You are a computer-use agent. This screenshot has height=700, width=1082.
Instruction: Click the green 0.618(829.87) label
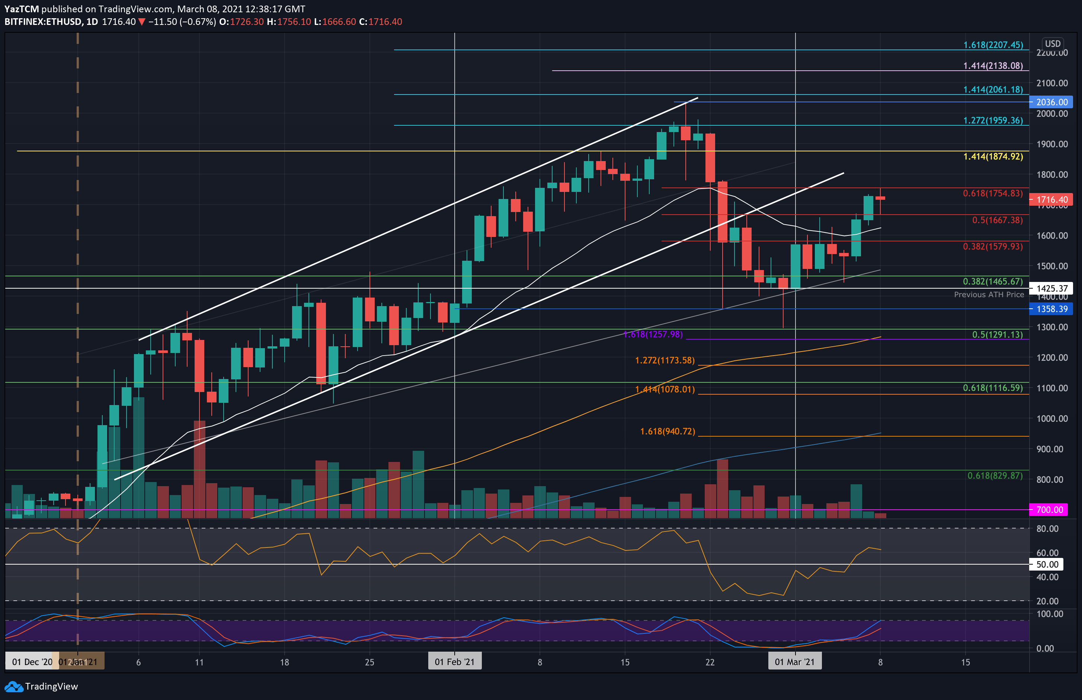coord(995,475)
